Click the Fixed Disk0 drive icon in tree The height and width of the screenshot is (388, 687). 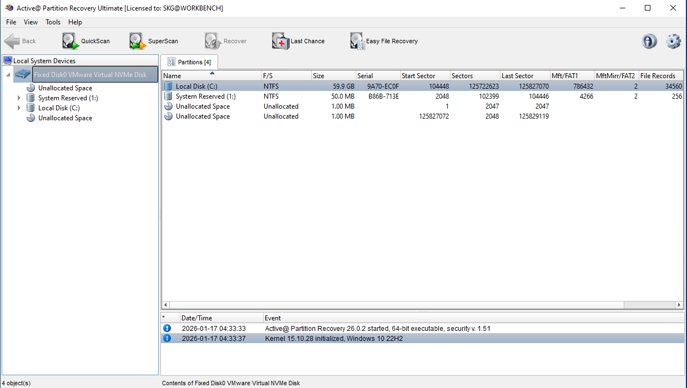pos(23,74)
